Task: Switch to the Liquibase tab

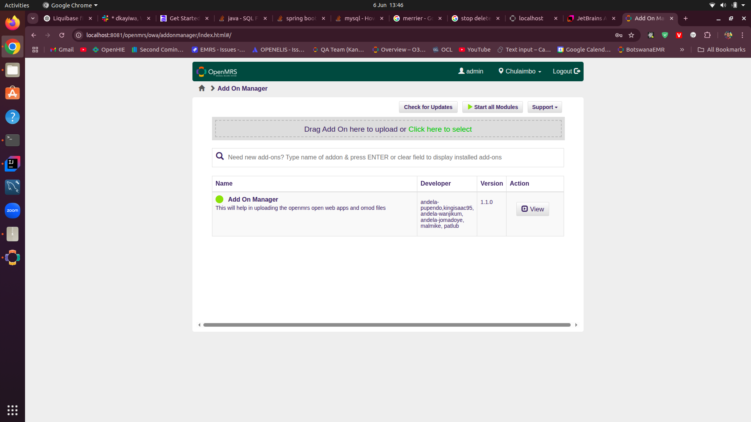Action: [68, 18]
